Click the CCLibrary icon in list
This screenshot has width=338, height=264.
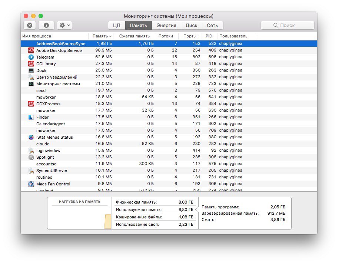(x=31, y=64)
